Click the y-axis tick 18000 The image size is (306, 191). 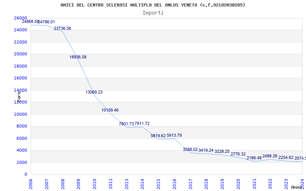coord(20,66)
